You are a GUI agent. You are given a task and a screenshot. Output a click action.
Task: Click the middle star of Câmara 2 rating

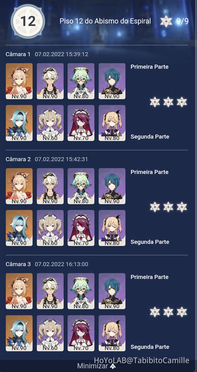click(x=168, y=207)
